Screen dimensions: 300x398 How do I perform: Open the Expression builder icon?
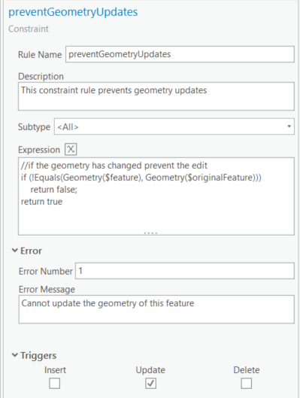[x=71, y=149]
